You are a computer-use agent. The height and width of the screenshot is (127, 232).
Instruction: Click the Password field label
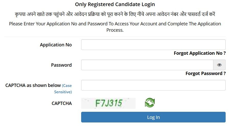[61, 65]
